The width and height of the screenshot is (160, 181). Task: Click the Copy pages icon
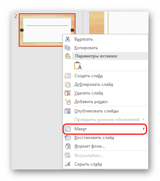(68, 48)
